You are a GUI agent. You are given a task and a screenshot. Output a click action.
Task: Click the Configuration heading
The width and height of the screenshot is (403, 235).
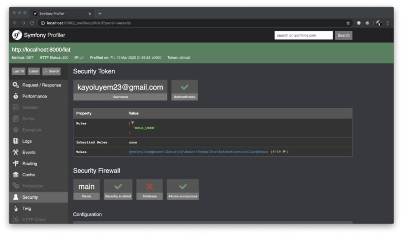[x=88, y=214]
